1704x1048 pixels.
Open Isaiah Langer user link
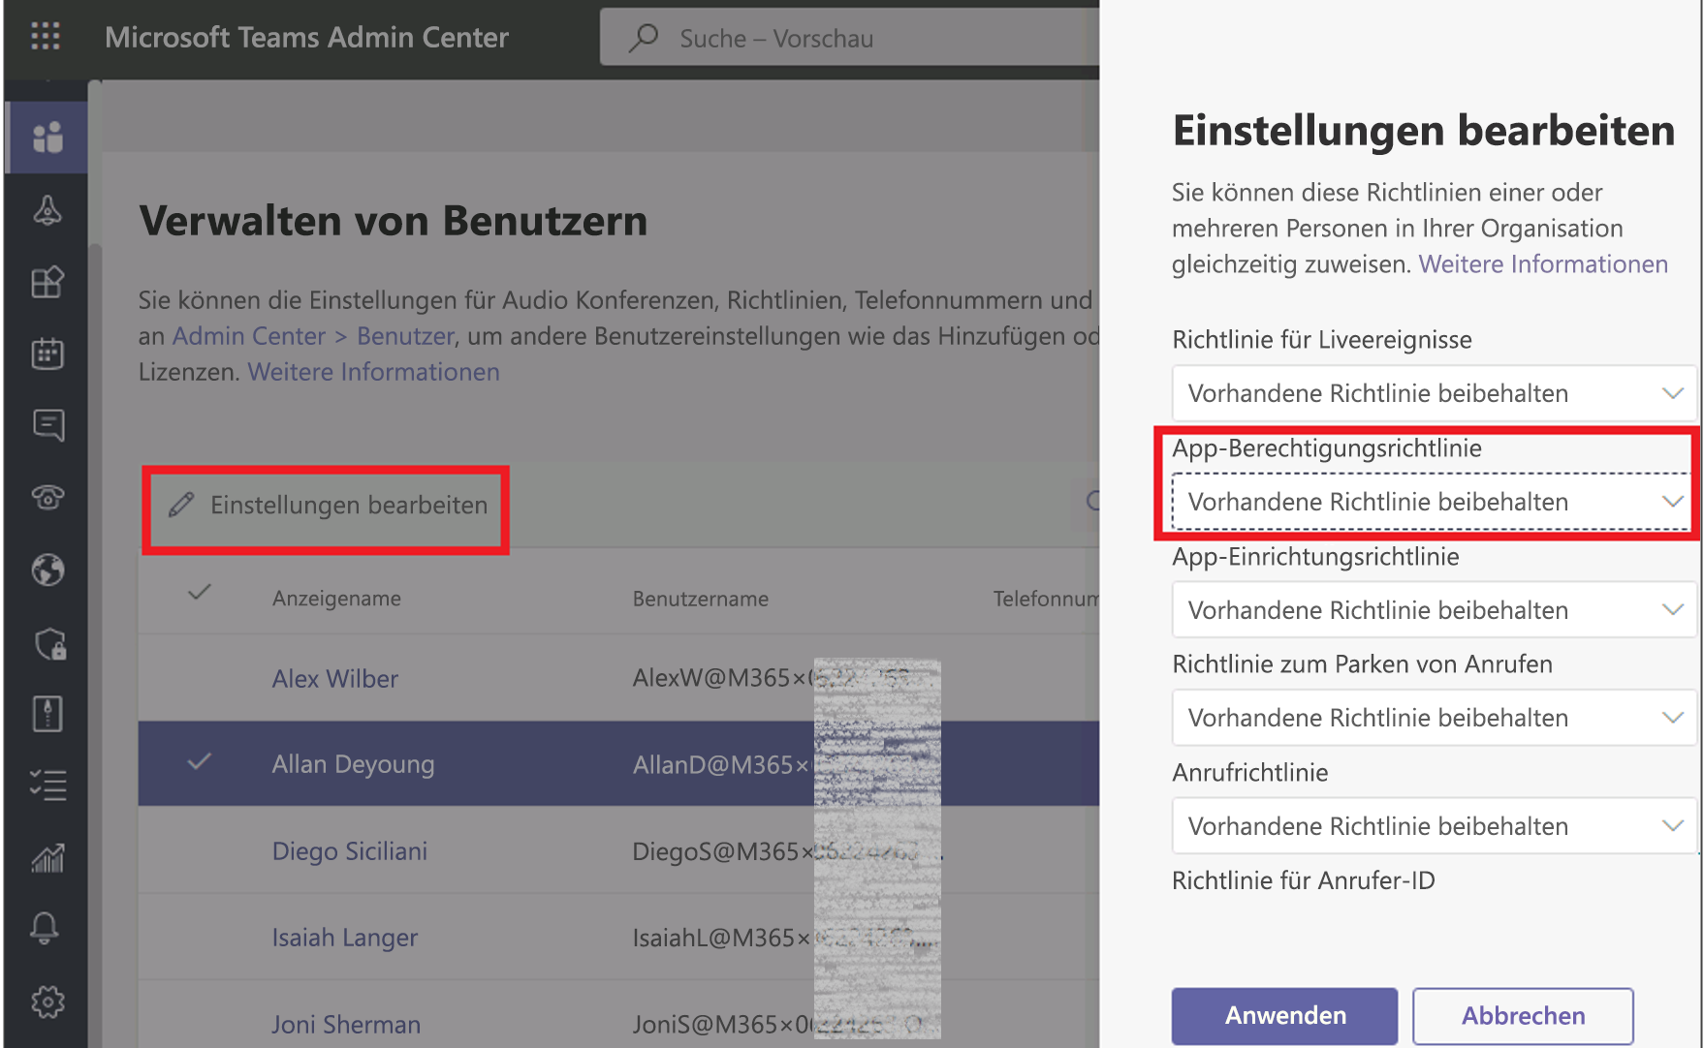coord(344,938)
